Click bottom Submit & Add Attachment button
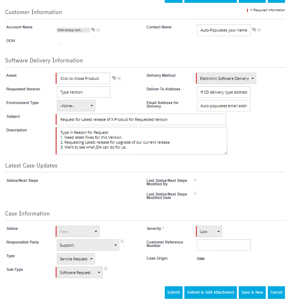 click(x=211, y=292)
